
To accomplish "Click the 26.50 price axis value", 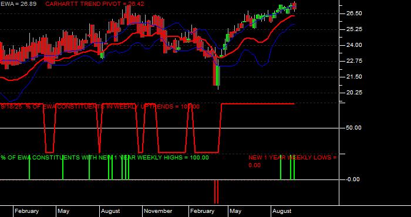I will (x=354, y=13).
